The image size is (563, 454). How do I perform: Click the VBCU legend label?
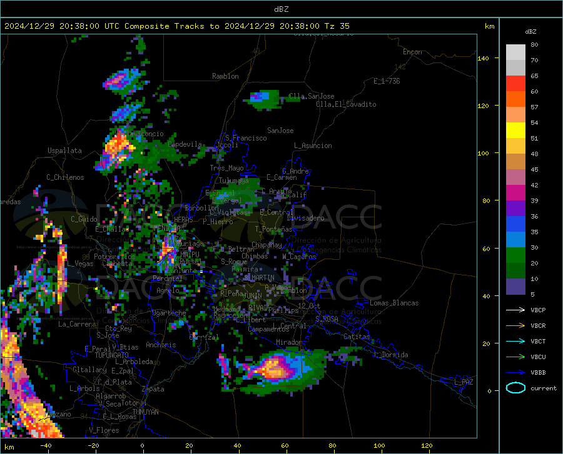[x=538, y=357]
